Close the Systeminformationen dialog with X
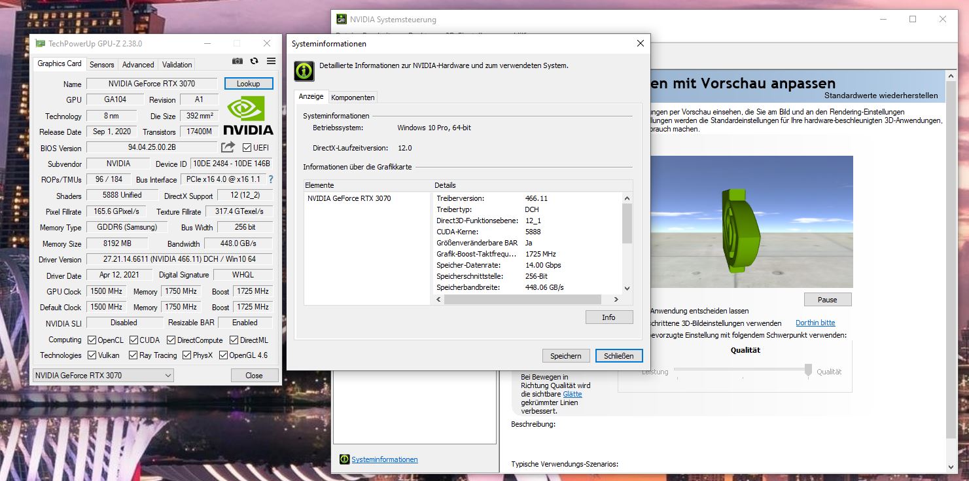Image resolution: width=969 pixels, height=481 pixels. pyautogui.click(x=640, y=43)
